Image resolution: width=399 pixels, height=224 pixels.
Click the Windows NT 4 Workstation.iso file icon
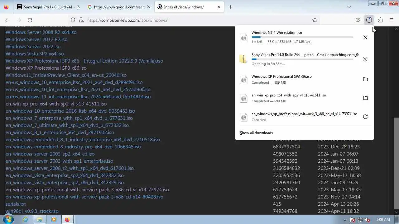click(x=243, y=38)
